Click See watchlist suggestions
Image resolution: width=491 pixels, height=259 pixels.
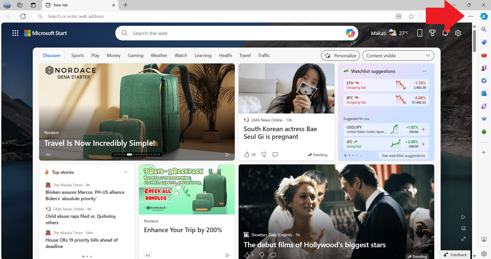403,155
